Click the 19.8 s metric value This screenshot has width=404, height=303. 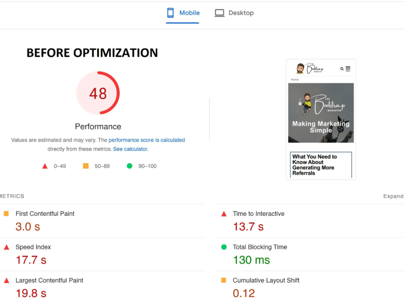(31, 293)
